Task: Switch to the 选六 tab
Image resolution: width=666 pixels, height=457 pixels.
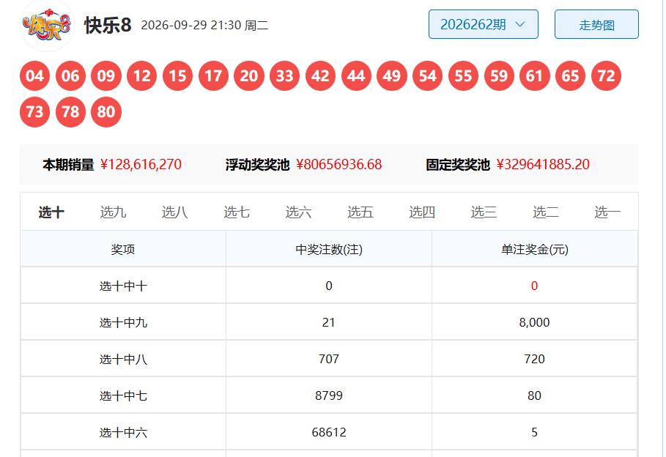Action: (298, 212)
